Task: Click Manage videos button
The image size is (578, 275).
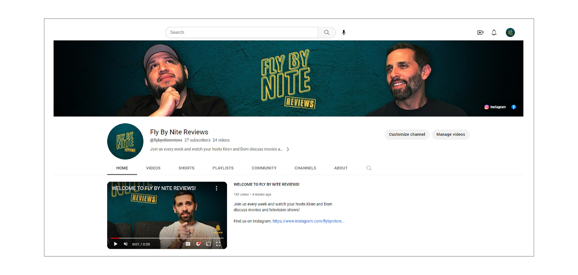Action: coord(451,134)
